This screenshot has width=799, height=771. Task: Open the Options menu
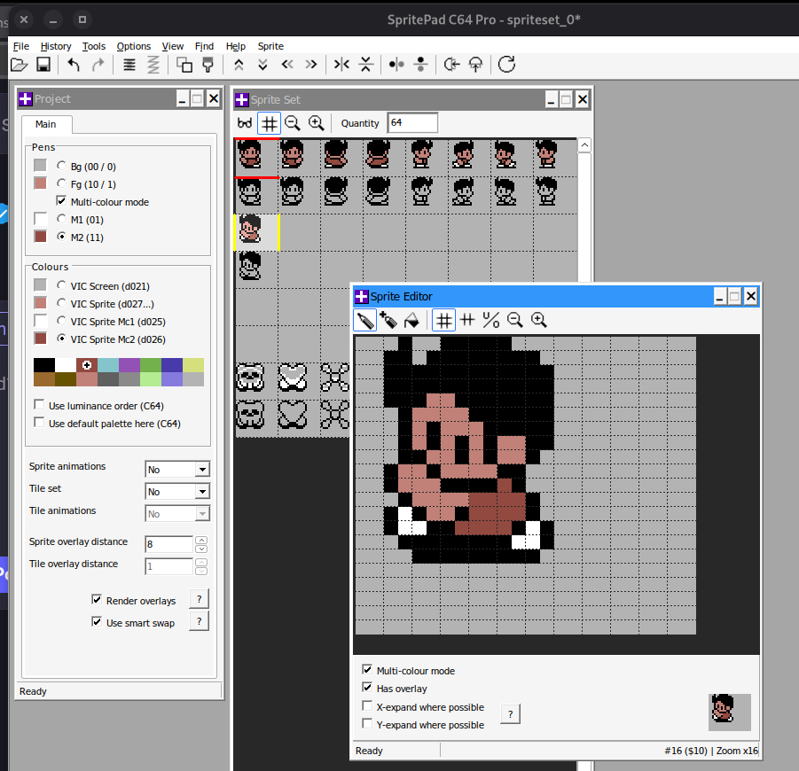pyautogui.click(x=133, y=46)
